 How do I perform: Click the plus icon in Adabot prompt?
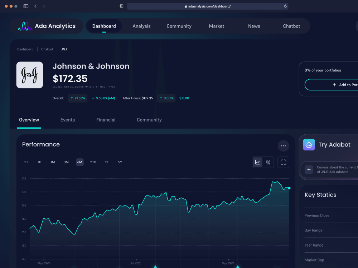click(x=309, y=169)
